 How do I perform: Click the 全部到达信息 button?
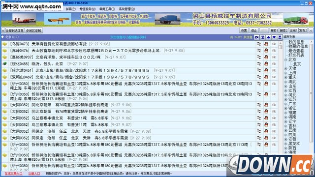tap(14, 30)
